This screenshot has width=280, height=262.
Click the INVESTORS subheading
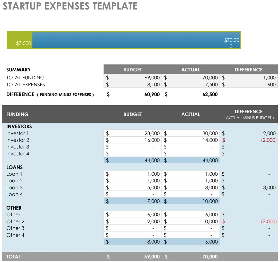(x=19, y=126)
